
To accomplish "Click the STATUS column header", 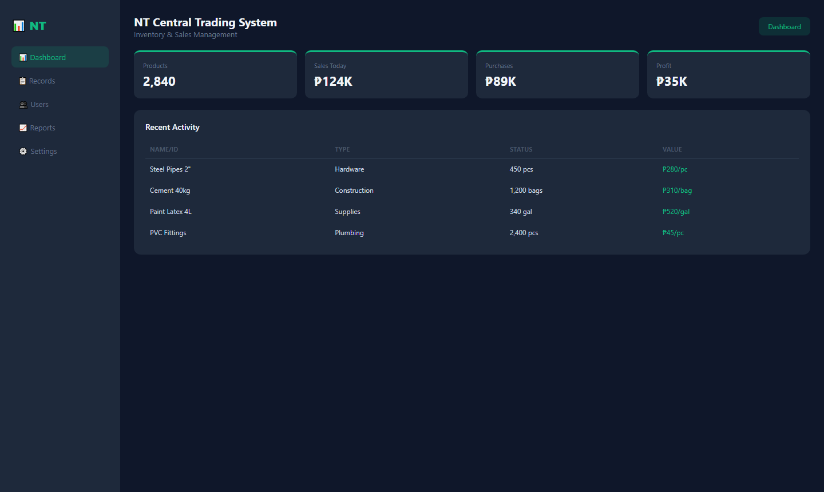I will pos(521,149).
